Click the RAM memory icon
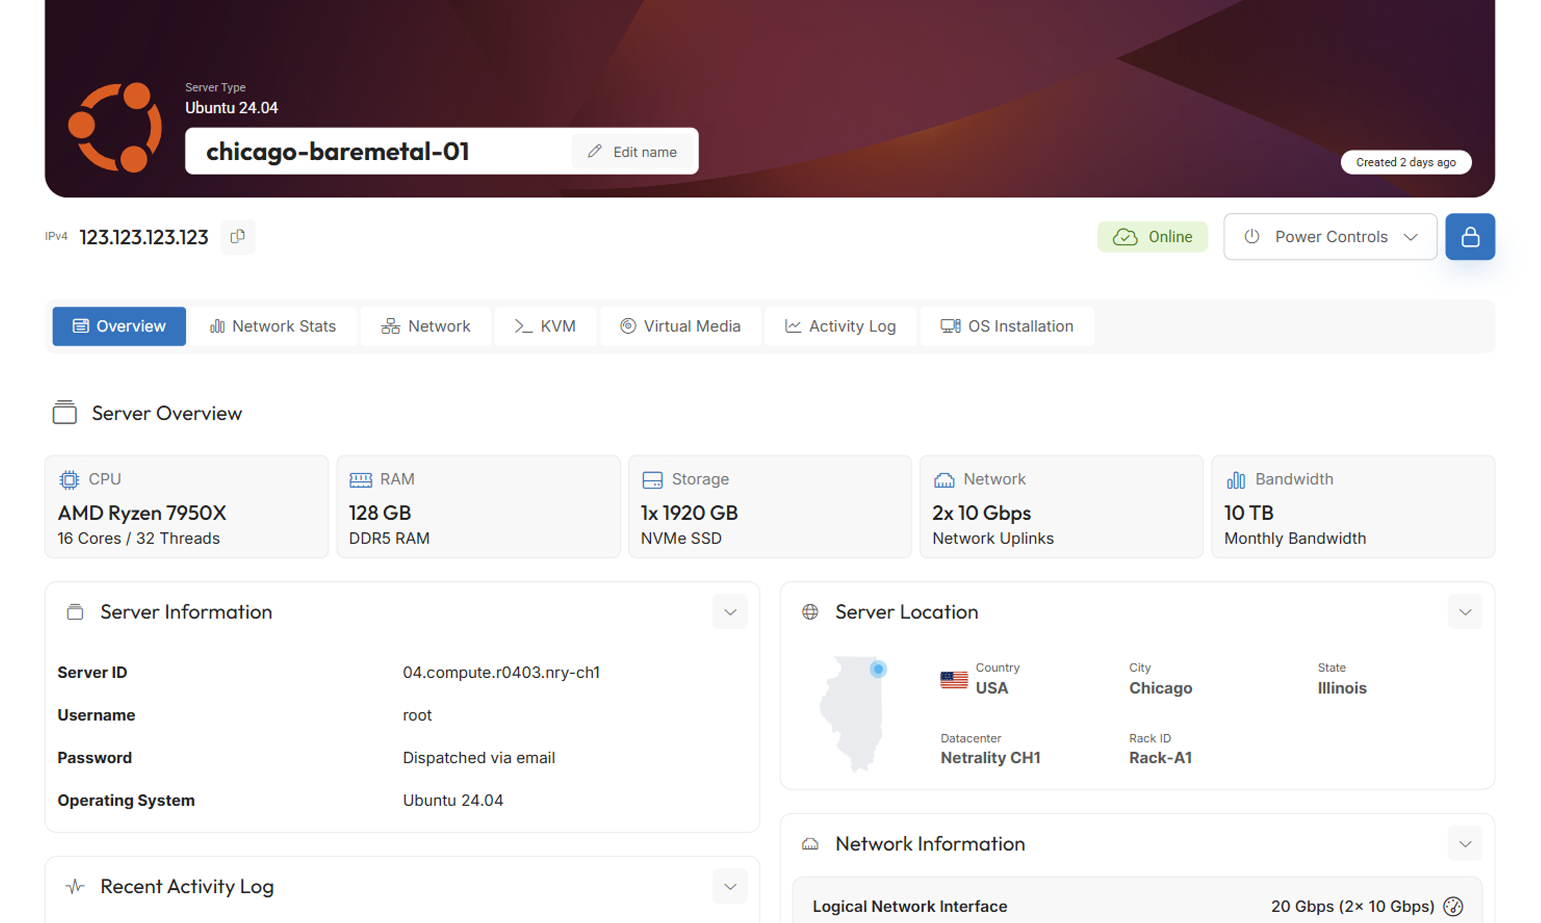Image resolution: width=1541 pixels, height=923 pixels. [360, 480]
